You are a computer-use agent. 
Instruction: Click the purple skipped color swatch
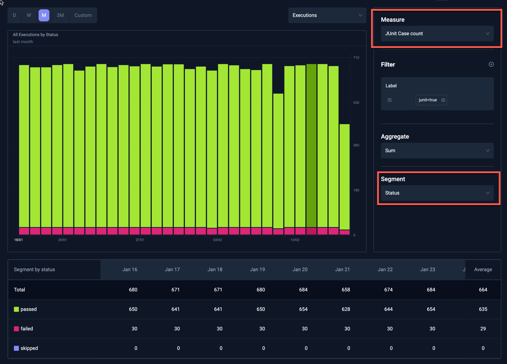pos(16,348)
